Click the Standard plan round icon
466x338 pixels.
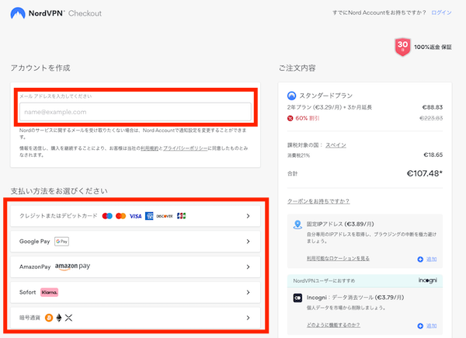[291, 96]
